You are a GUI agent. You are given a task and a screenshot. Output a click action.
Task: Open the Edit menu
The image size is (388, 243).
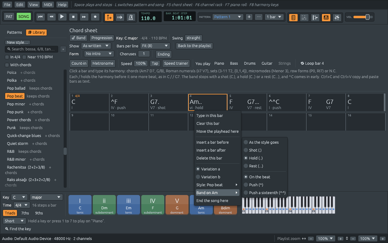click(x=20, y=5)
